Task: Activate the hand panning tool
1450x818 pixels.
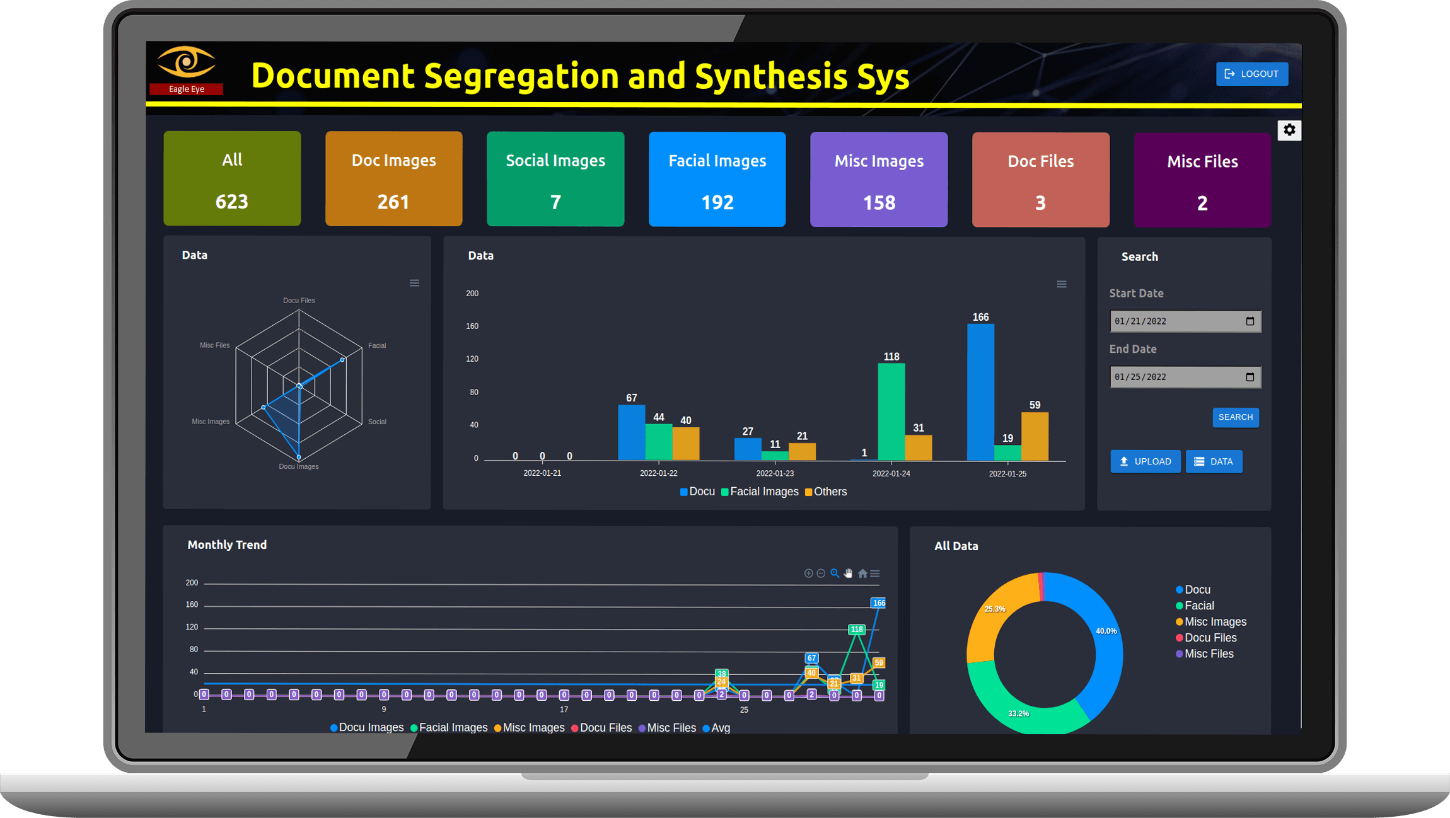Action: coord(849,573)
